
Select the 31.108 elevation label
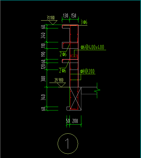tap(51, 18)
